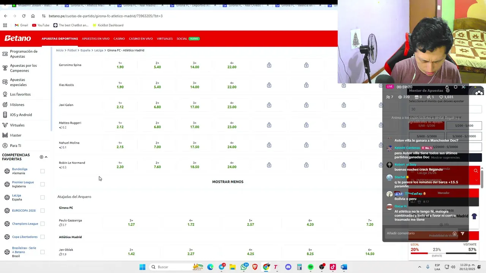The image size is (486, 273).
Task: Collapse the Competencias Favoritas section
Action: (46, 157)
